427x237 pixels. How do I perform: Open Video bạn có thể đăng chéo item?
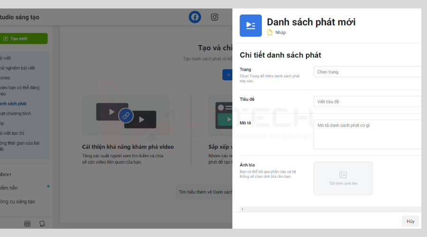click(20, 91)
